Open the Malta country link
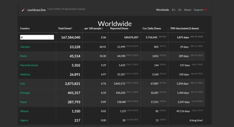Viewport: 234px width, 127px height. pos(23,56)
